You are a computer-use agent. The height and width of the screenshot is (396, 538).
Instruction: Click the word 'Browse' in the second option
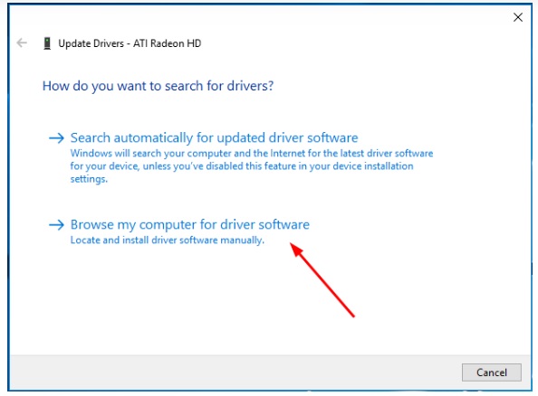click(x=92, y=225)
